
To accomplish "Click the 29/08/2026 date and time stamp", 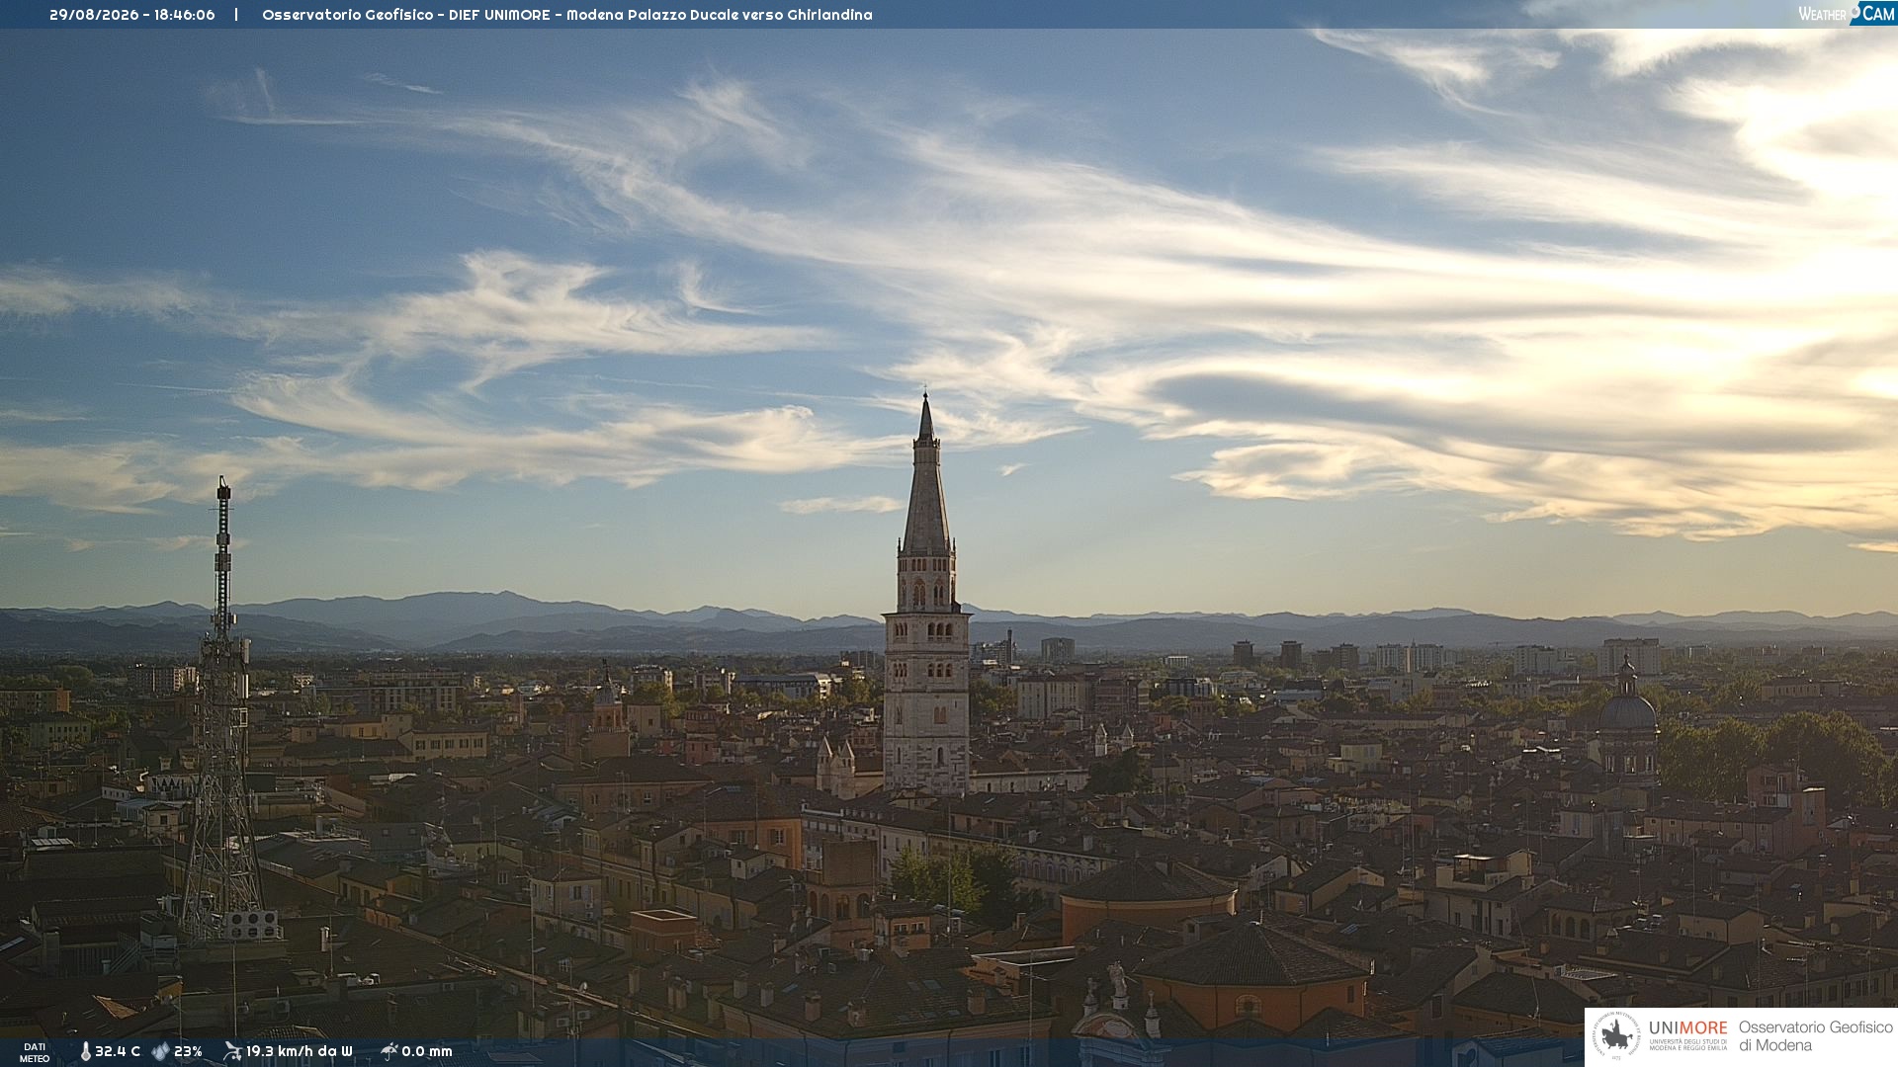I will click(x=132, y=15).
